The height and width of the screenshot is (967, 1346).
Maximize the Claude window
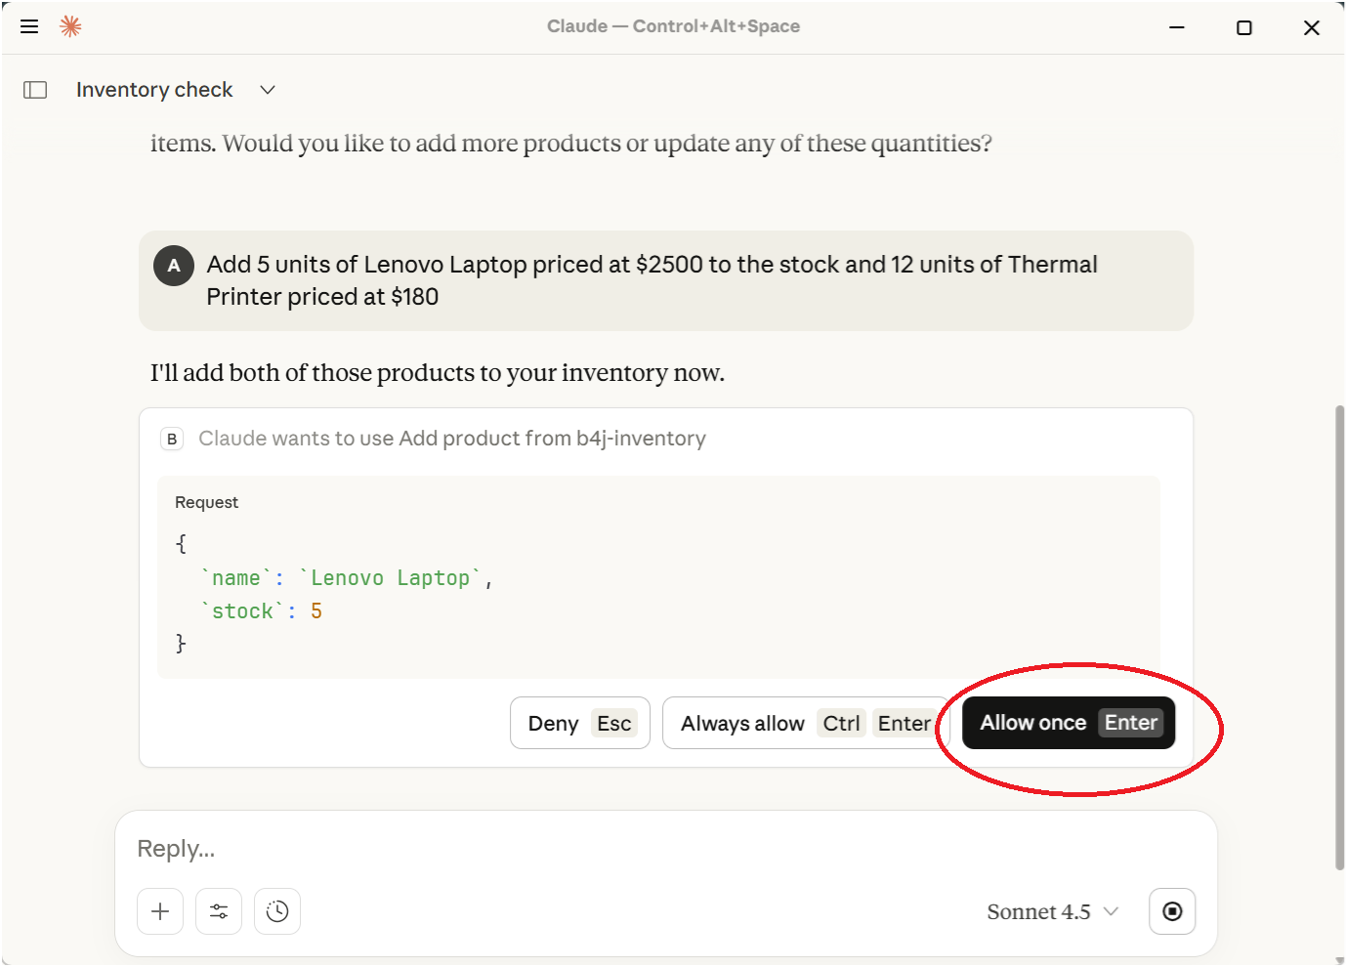(x=1243, y=27)
